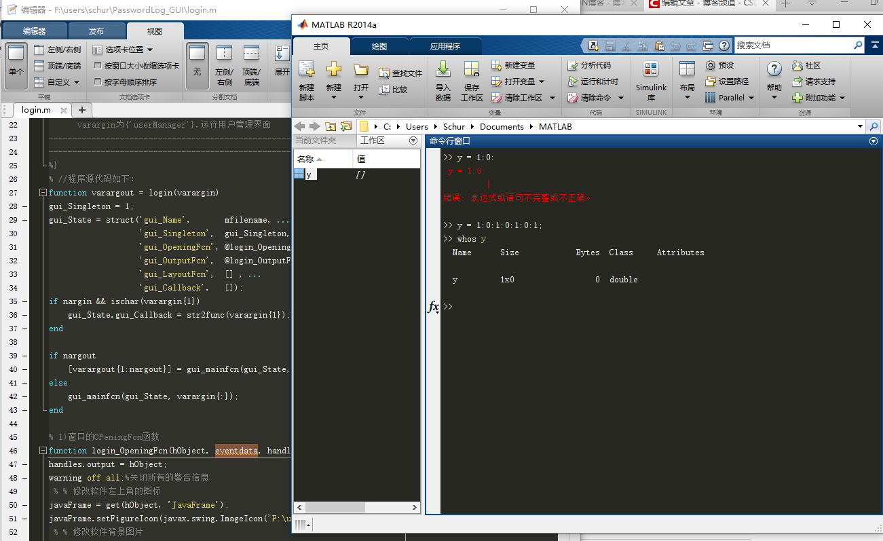Viewport: 883px width, 541px height.
Task: Switch to the 绘图 tab
Action: point(379,46)
